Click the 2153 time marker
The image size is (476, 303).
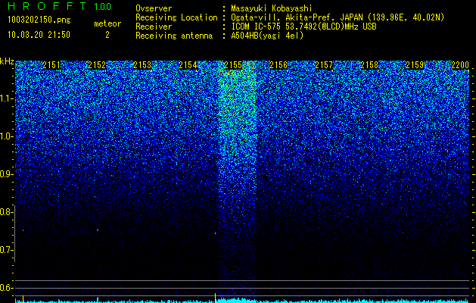(x=142, y=65)
